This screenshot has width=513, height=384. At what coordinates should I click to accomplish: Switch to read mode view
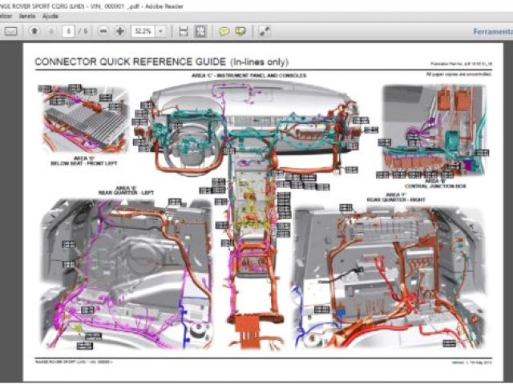tap(265, 30)
